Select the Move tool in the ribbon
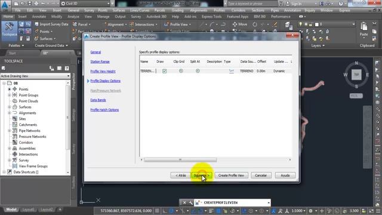The width and height of the screenshot is (382, 215). pyautogui.click(x=240, y=24)
